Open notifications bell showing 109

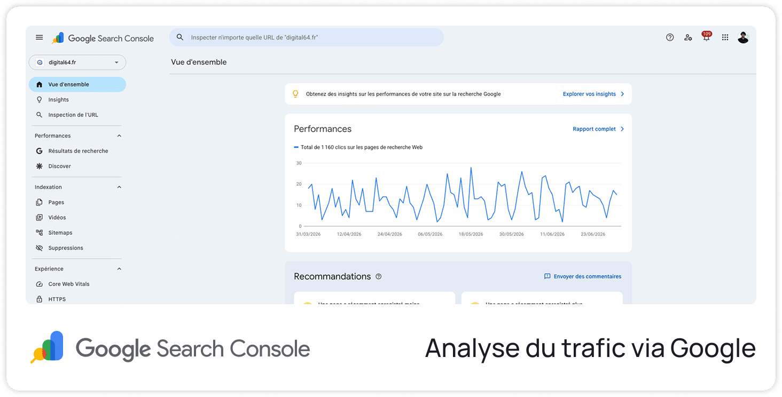point(707,37)
